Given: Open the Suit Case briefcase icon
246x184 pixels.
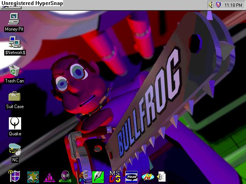Looking at the screenshot, I should (15, 96).
